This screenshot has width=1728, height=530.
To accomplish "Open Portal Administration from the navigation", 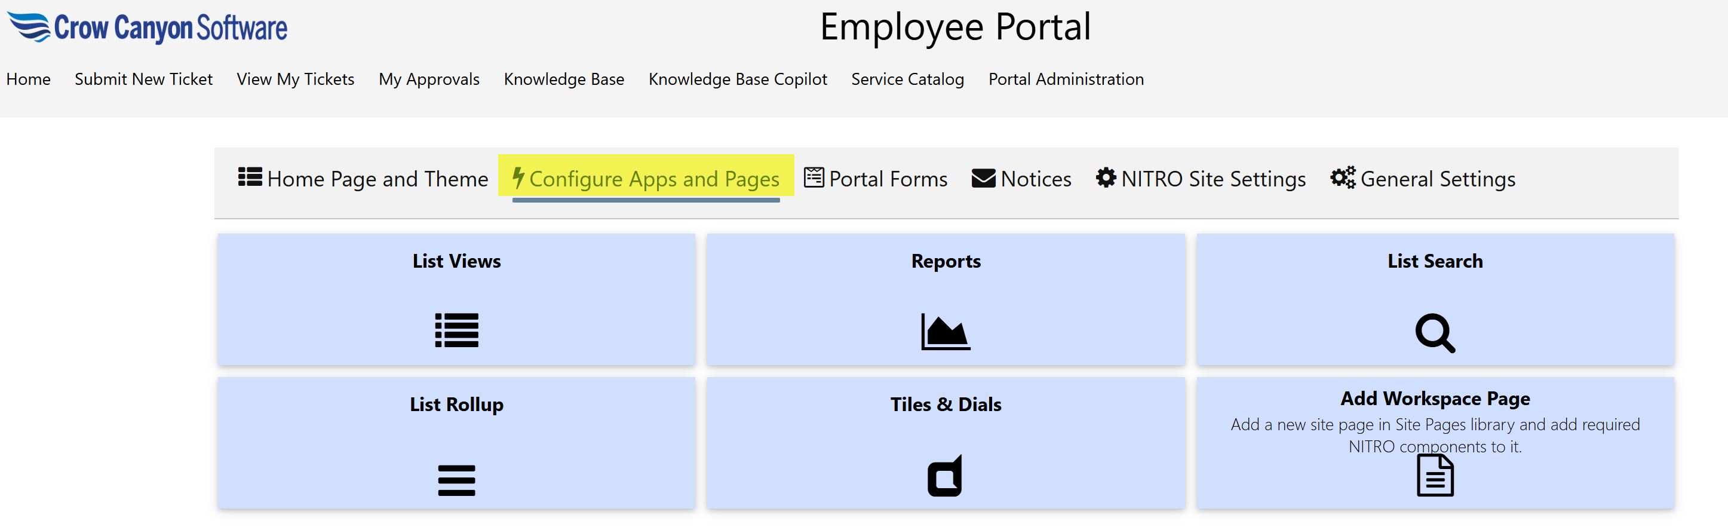I will [1065, 79].
